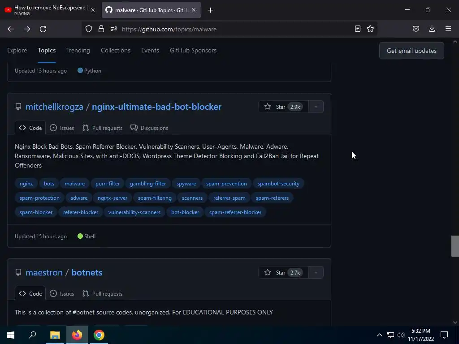459x344 pixels.
Task: Click the vulnerability-scanners topic tag
Action: (x=134, y=212)
